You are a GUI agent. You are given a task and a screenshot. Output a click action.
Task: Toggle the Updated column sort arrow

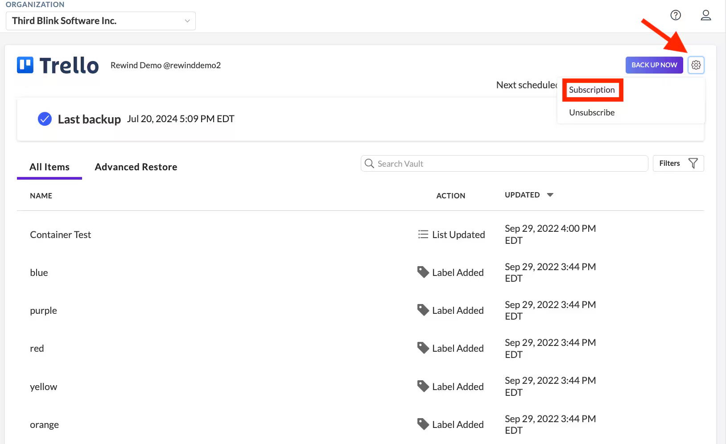click(x=550, y=195)
